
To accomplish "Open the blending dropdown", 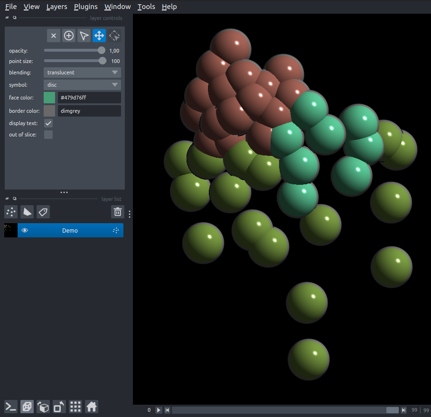I will pos(82,72).
